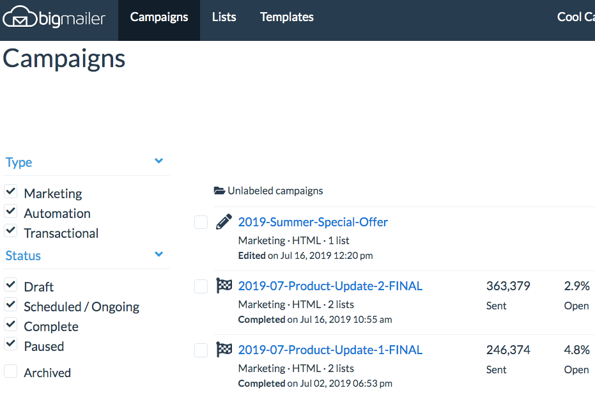595x397 pixels.
Task: Open the 2019-Summer-Special-Offer campaign
Action: click(x=313, y=222)
